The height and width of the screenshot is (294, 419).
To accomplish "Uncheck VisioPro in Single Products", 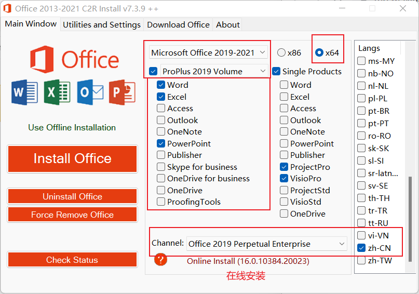I will click(284, 179).
